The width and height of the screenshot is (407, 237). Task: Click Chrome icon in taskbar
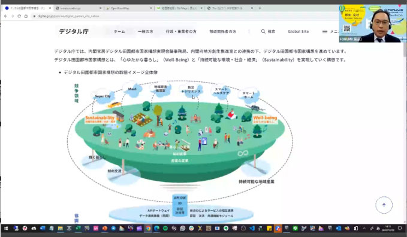pyautogui.click(x=148, y=229)
